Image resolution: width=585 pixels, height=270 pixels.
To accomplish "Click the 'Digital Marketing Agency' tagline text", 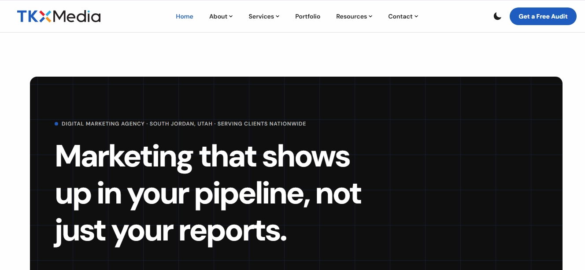I will [103, 124].
